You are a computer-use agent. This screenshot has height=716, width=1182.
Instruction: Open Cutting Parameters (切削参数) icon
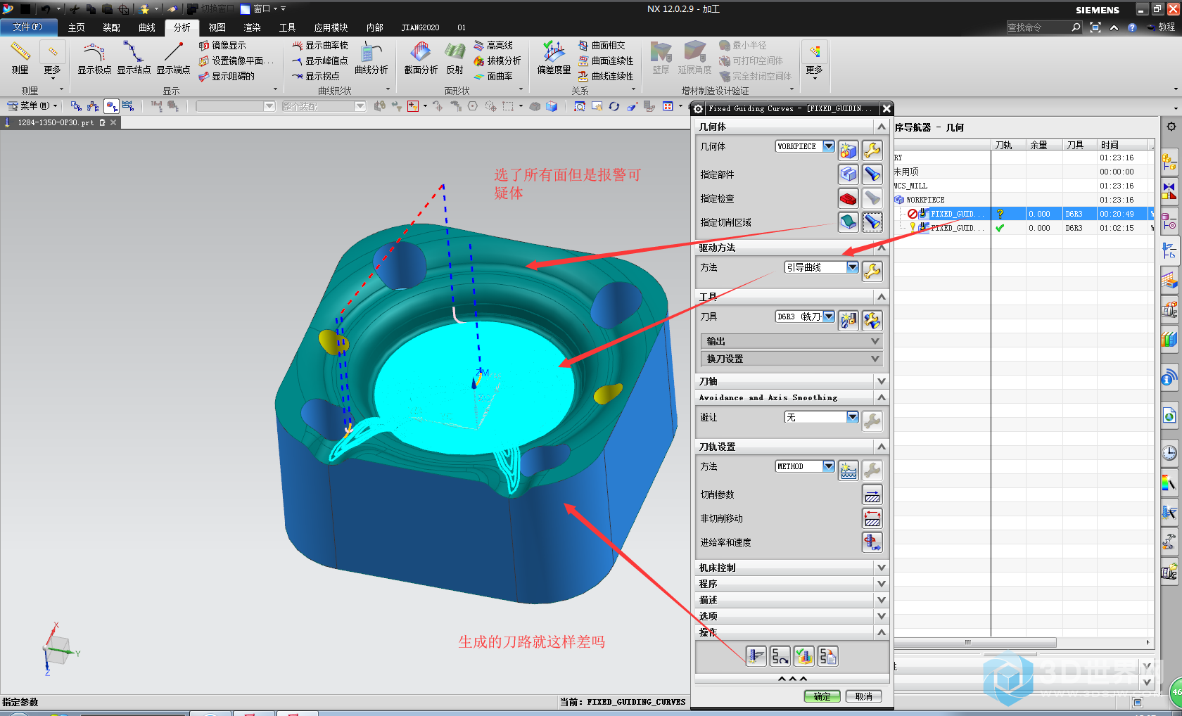(x=872, y=495)
